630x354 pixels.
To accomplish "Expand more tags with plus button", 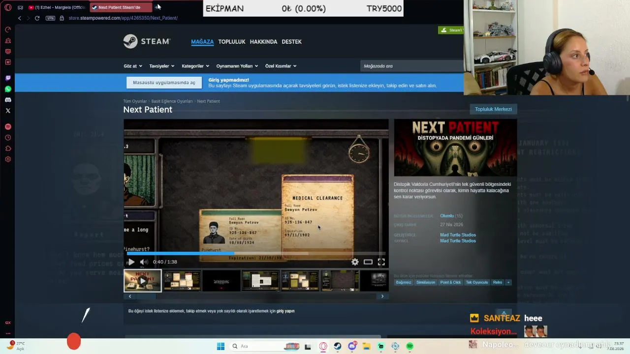I will point(508,282).
